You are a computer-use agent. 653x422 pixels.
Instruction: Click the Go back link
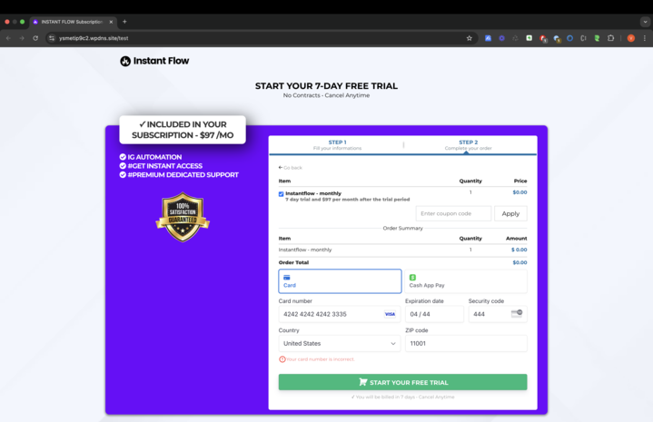(x=291, y=168)
